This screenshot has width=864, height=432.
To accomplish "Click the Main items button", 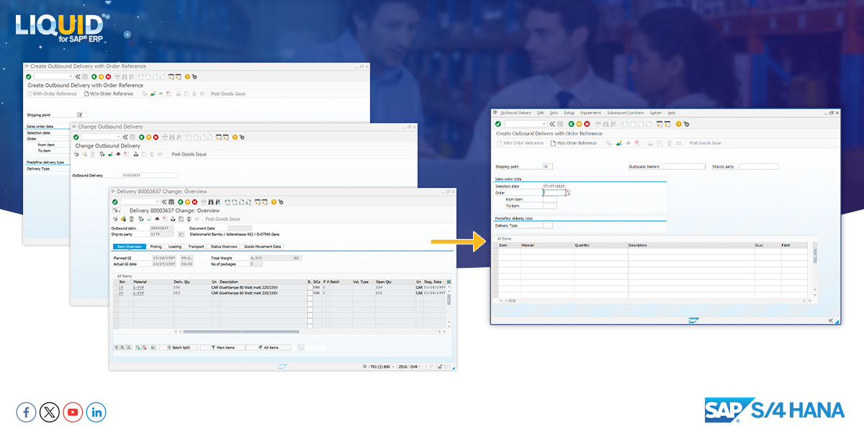I will [x=222, y=347].
